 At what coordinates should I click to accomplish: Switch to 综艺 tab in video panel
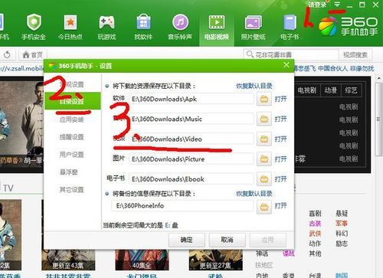click(x=351, y=90)
